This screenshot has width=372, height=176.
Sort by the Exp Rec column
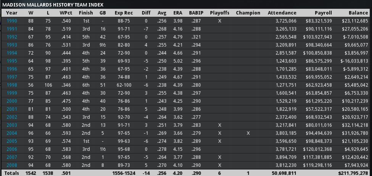coord(124,13)
